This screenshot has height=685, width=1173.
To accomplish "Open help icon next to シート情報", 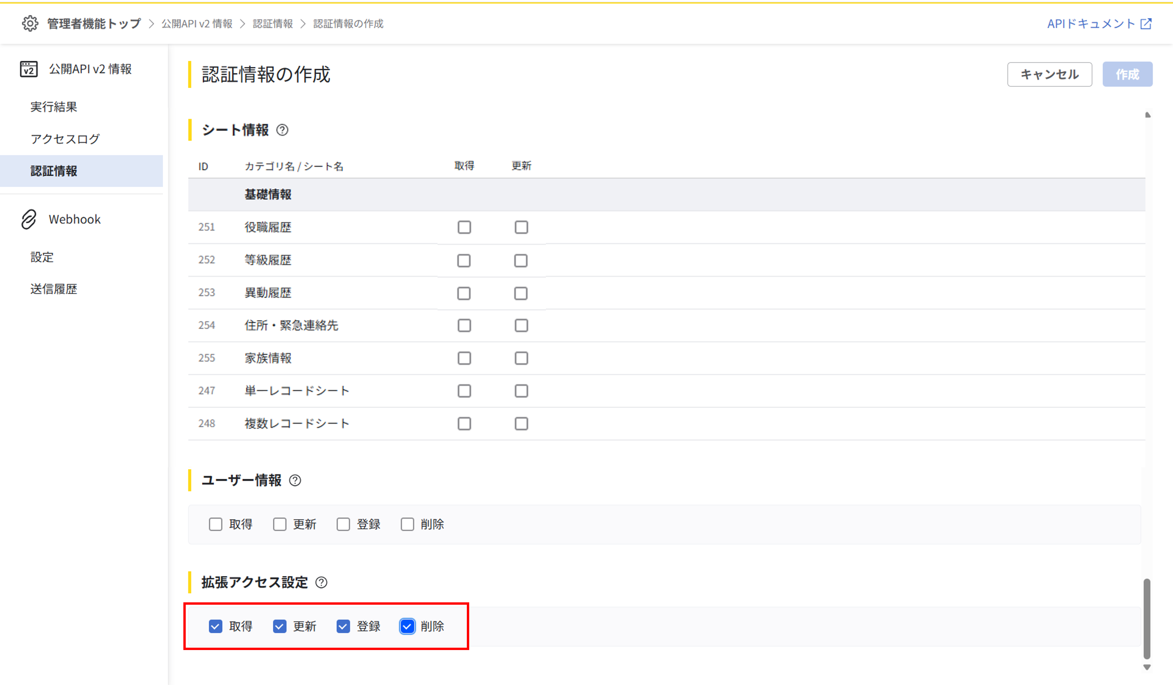I will tap(282, 130).
